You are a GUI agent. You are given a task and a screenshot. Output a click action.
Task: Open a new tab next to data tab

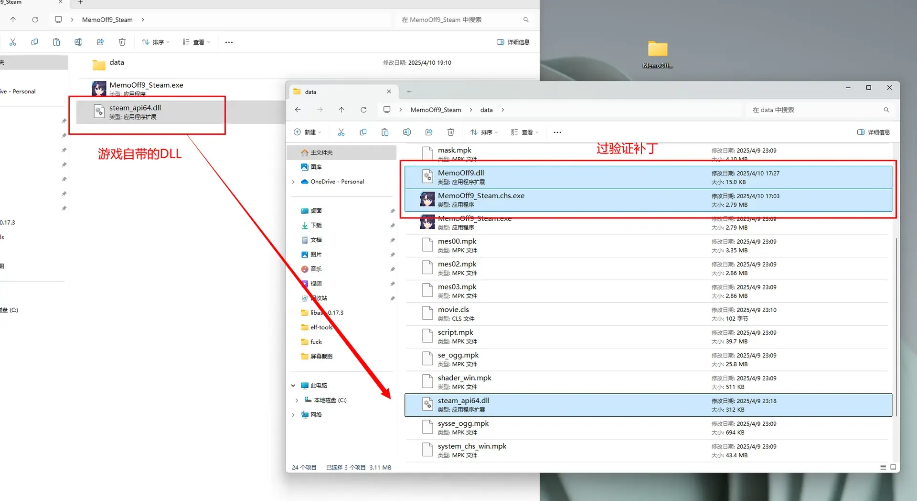(409, 92)
